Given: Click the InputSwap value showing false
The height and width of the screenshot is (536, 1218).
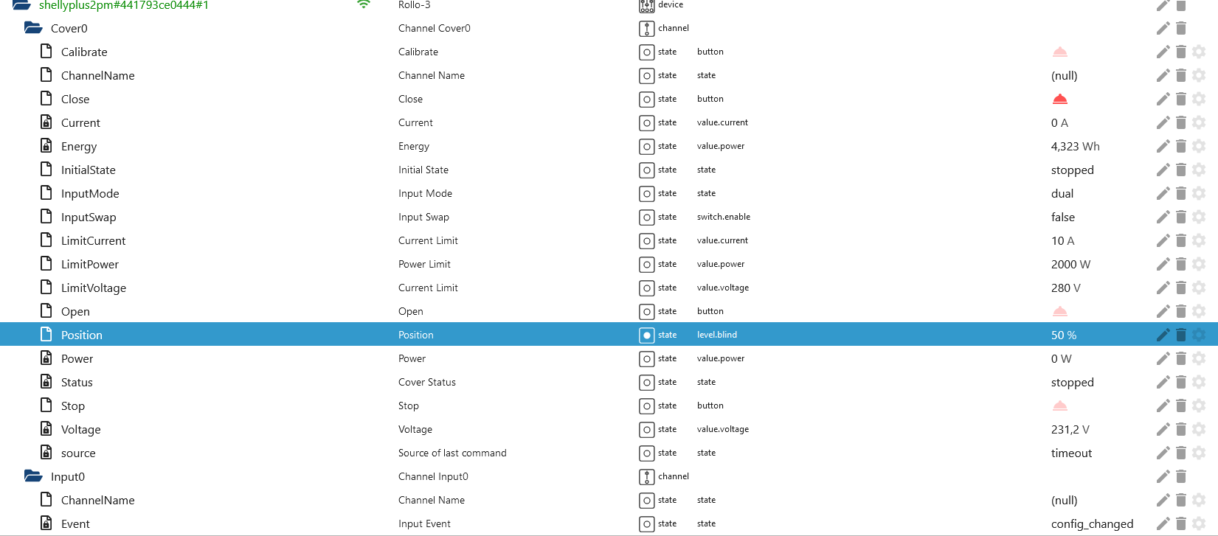Looking at the screenshot, I should pos(1062,217).
